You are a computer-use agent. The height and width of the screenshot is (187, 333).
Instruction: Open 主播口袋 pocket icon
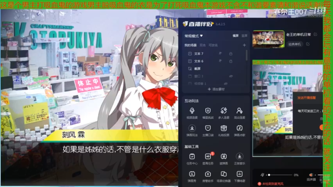tap(208, 130)
